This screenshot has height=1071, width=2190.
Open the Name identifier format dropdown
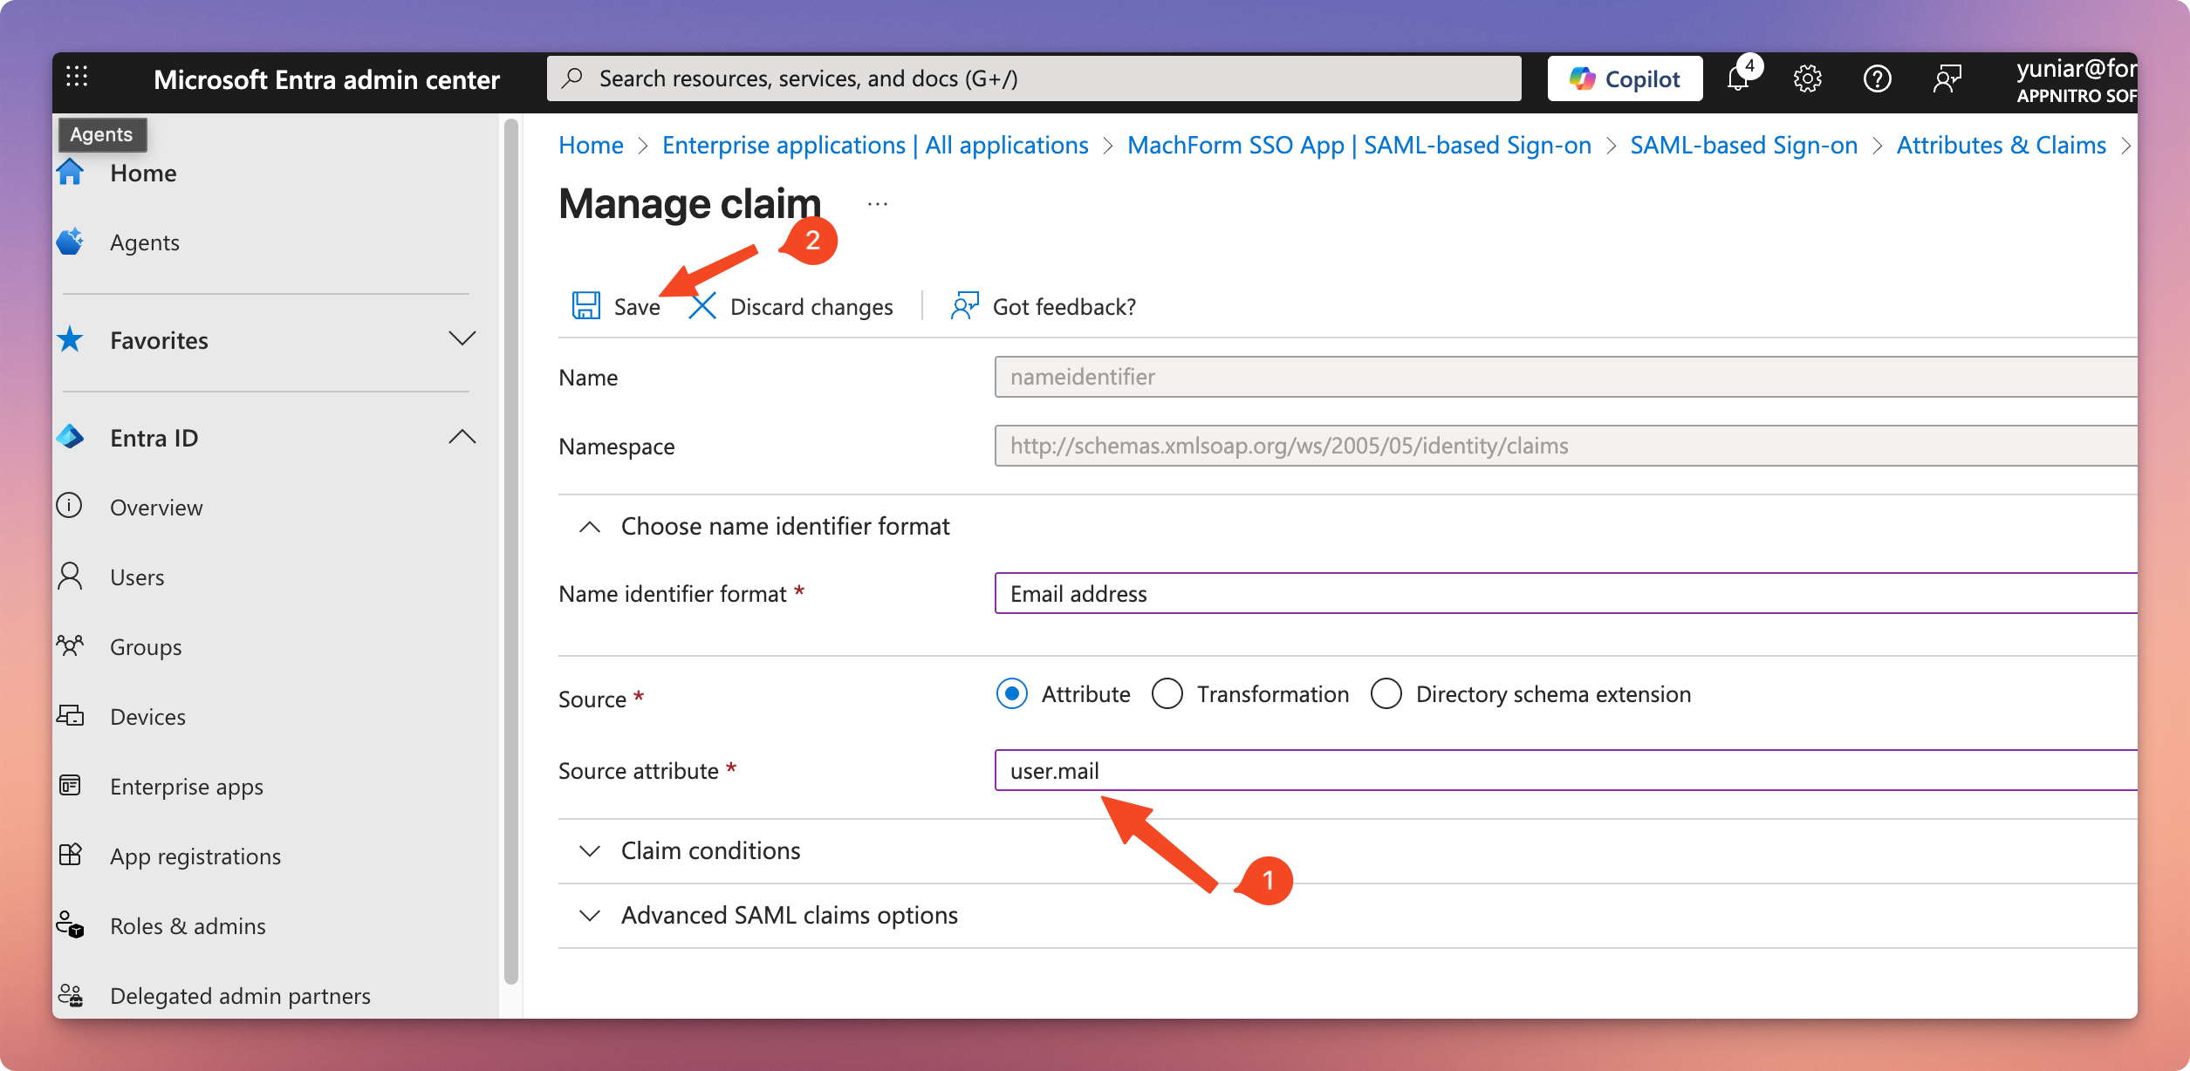tap(1562, 594)
